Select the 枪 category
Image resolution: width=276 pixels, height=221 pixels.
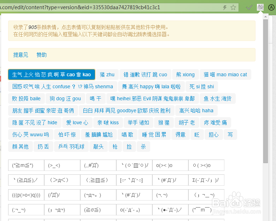(115, 147)
